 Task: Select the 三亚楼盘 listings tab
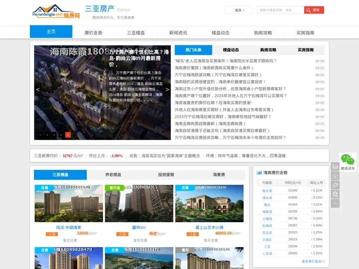tap(60, 174)
